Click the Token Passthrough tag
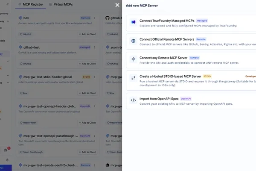The width and height of the screenshot is (256, 171). (x=31, y=152)
